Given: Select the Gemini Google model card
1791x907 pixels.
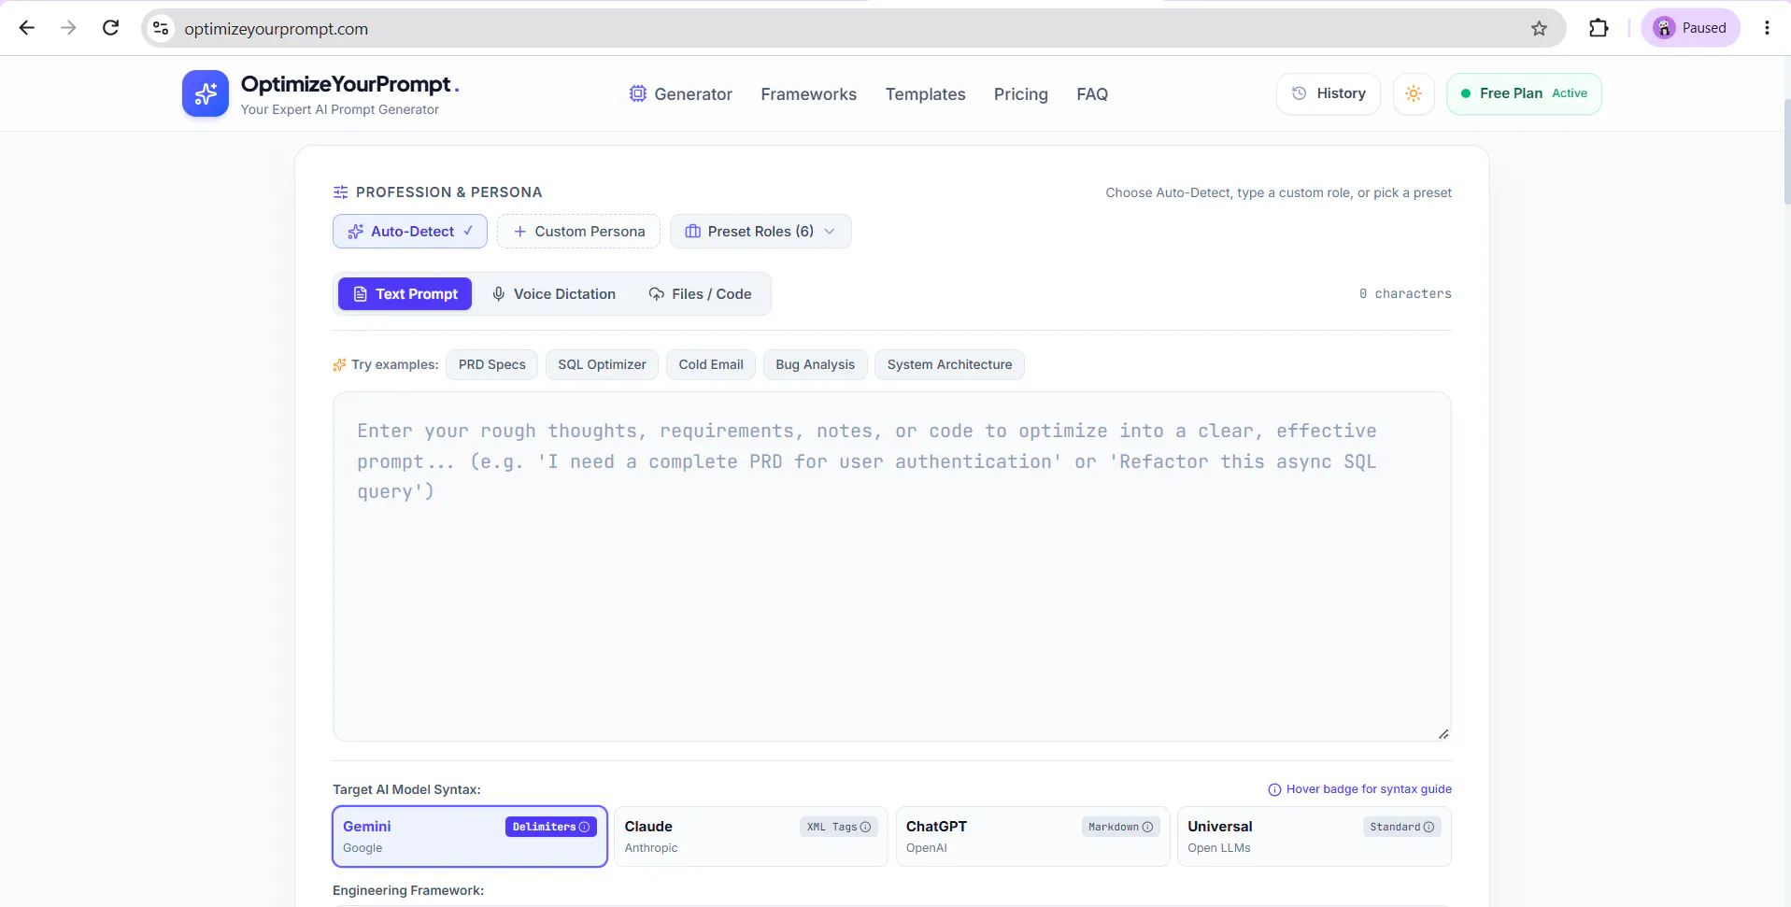Looking at the screenshot, I should (x=470, y=836).
